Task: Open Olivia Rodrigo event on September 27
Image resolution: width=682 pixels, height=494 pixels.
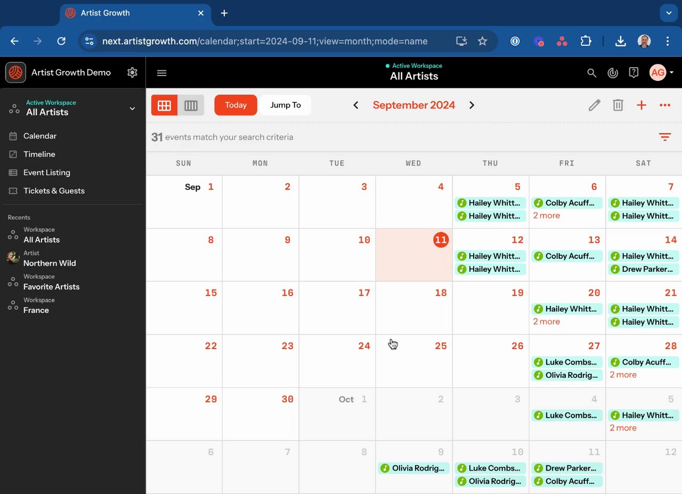Action: coord(567,375)
